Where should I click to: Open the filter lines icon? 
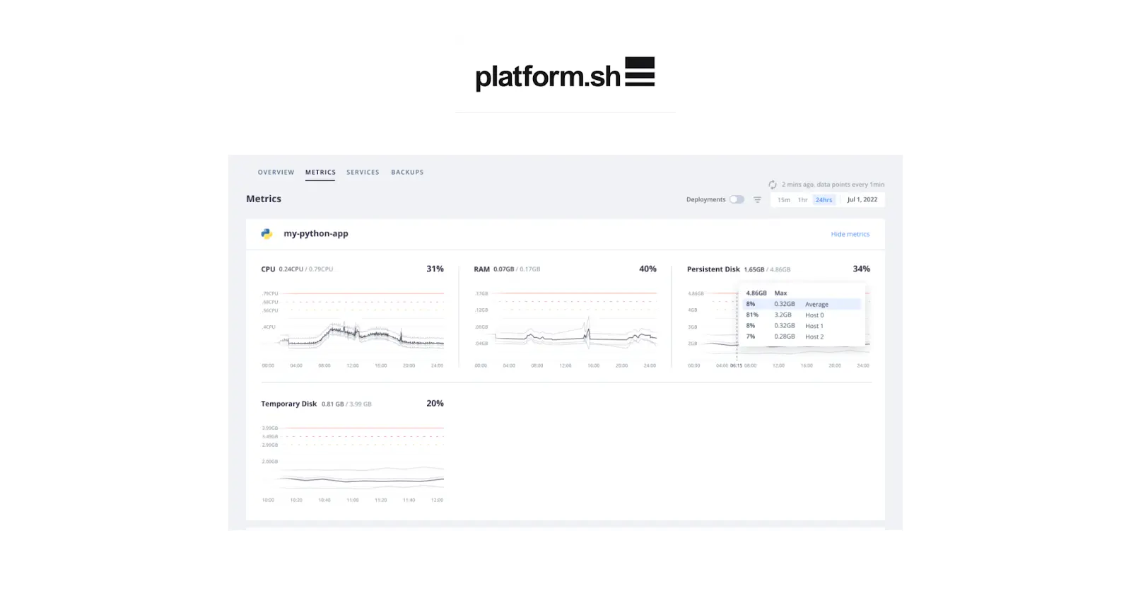click(x=757, y=200)
